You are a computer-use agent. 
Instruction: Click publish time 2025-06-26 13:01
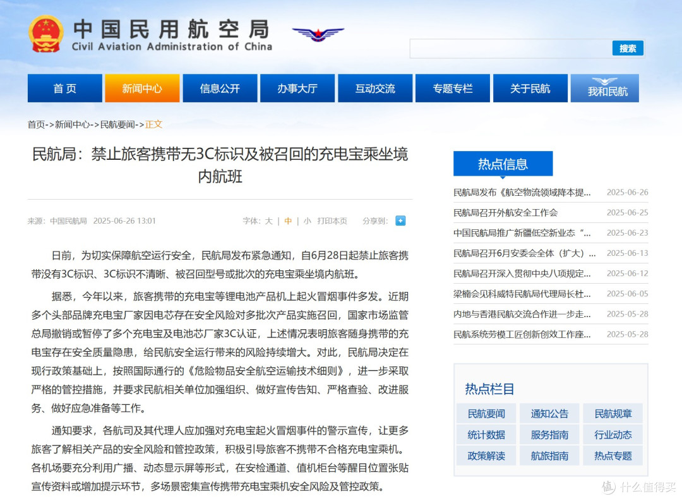tap(124, 221)
